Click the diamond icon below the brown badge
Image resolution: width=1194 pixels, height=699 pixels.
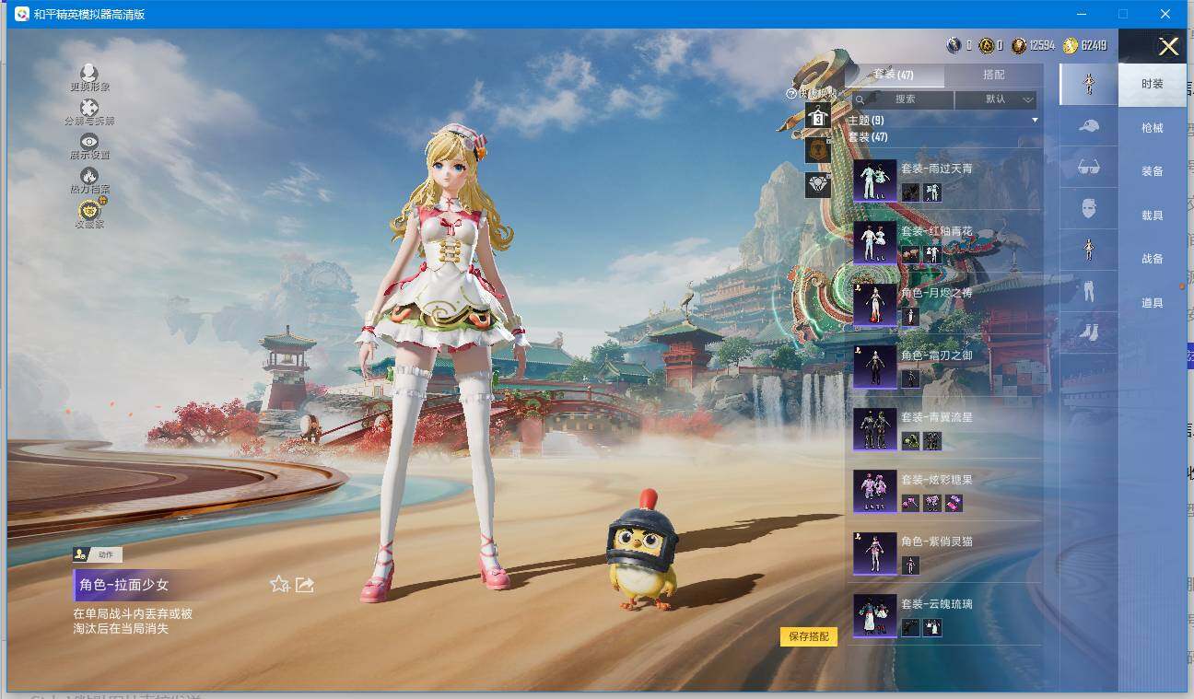(x=818, y=185)
